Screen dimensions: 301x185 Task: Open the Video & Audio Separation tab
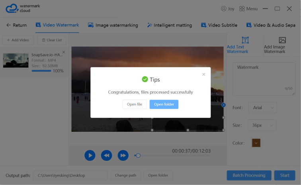click(x=271, y=25)
